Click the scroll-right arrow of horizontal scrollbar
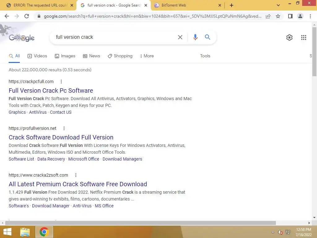317x238 pixels. point(309,223)
